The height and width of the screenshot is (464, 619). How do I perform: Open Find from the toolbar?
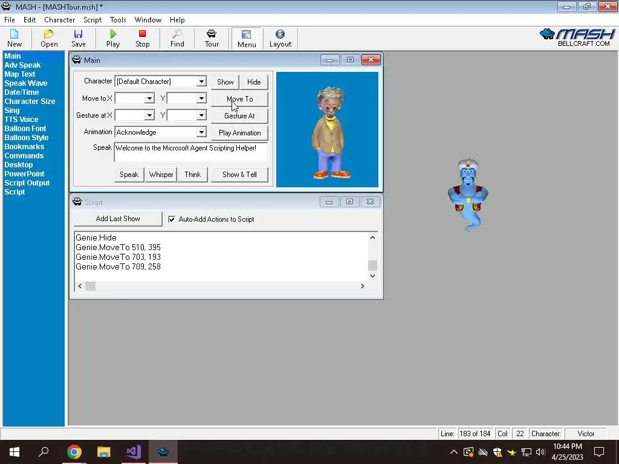pyautogui.click(x=177, y=38)
